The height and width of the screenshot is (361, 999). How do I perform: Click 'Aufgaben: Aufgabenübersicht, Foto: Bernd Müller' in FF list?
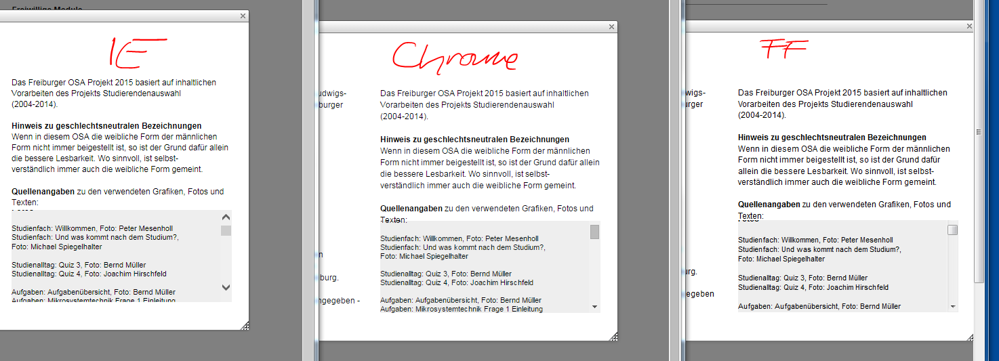819,306
